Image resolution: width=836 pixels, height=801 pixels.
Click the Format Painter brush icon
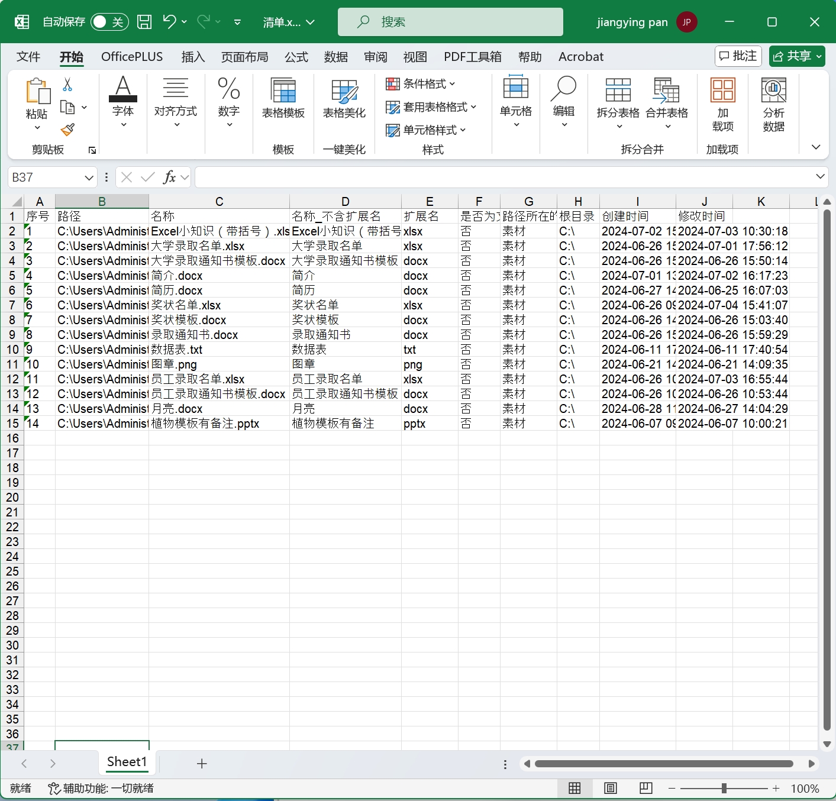[67, 130]
